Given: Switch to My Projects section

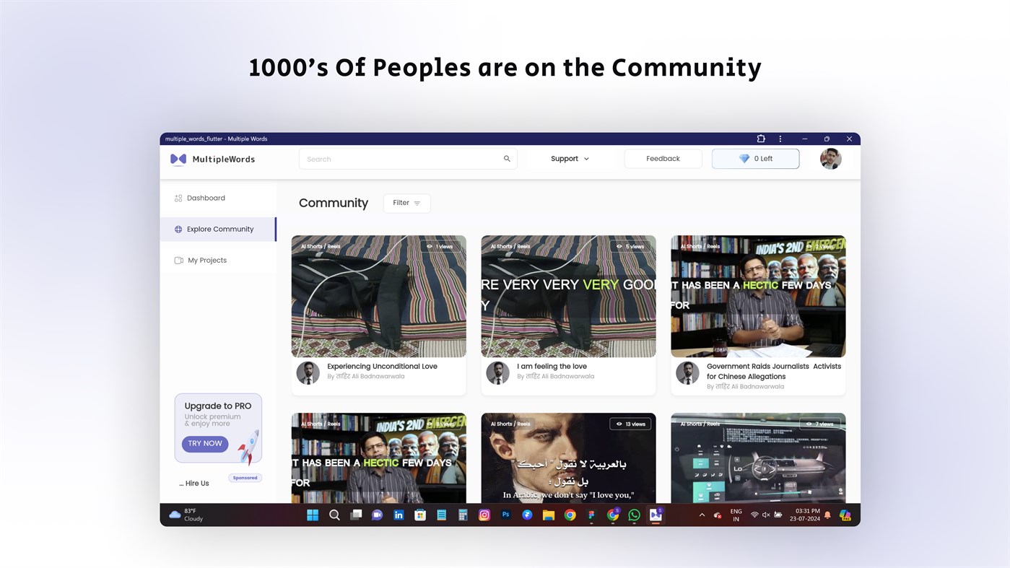Looking at the screenshot, I should pos(207,260).
